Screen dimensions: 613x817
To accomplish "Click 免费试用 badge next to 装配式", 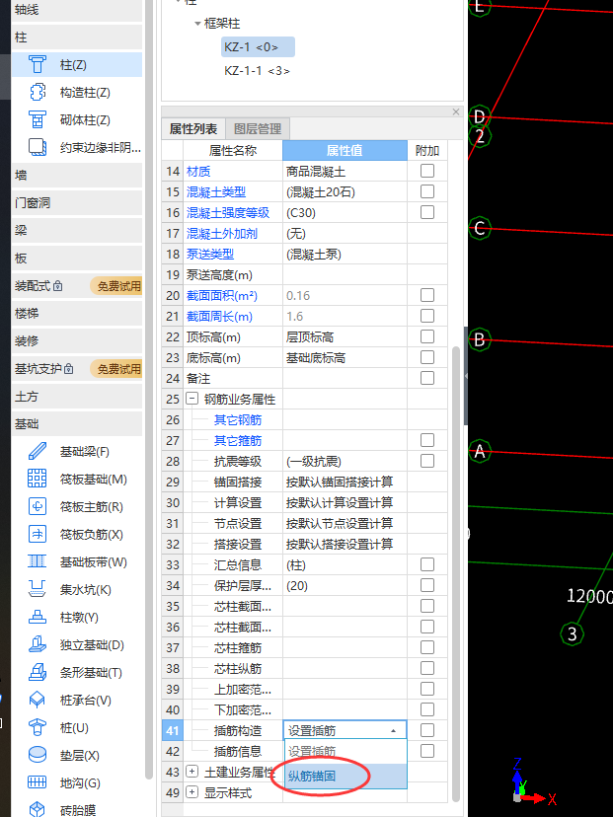I will [x=117, y=286].
